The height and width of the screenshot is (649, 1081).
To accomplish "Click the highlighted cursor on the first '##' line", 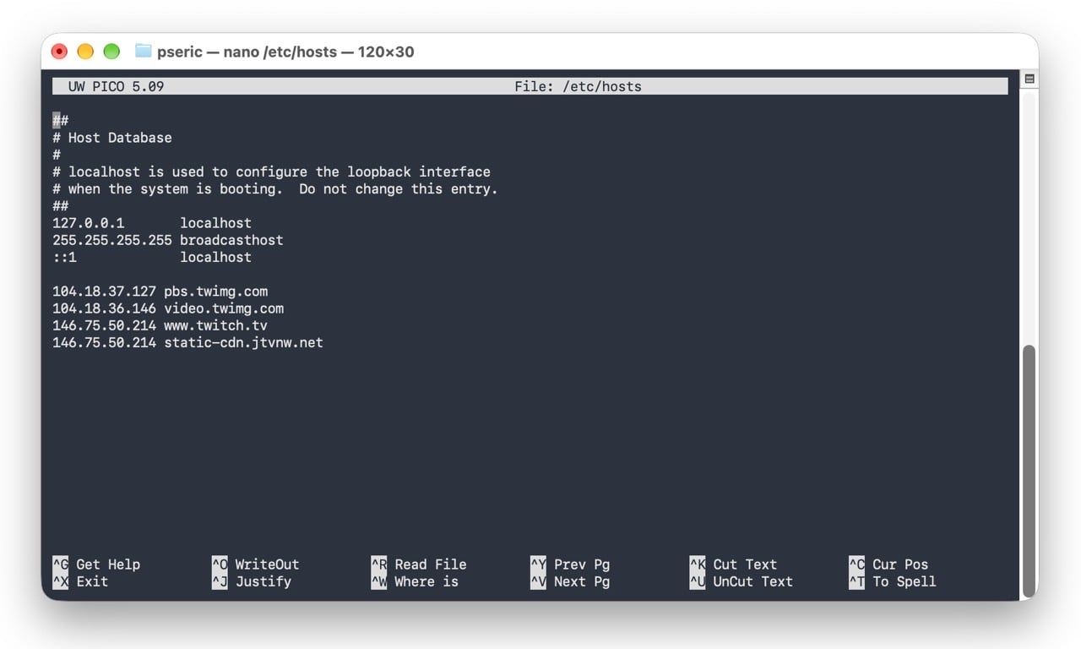I will coord(57,121).
